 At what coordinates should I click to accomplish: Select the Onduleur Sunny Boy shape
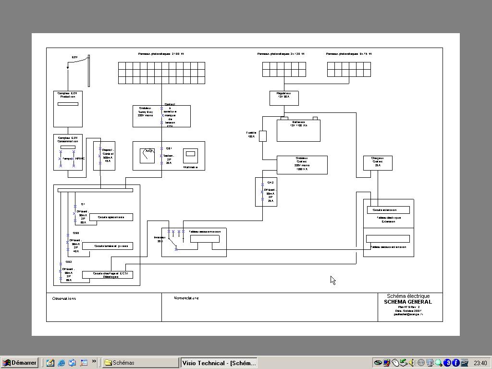pyautogui.click(x=161, y=116)
